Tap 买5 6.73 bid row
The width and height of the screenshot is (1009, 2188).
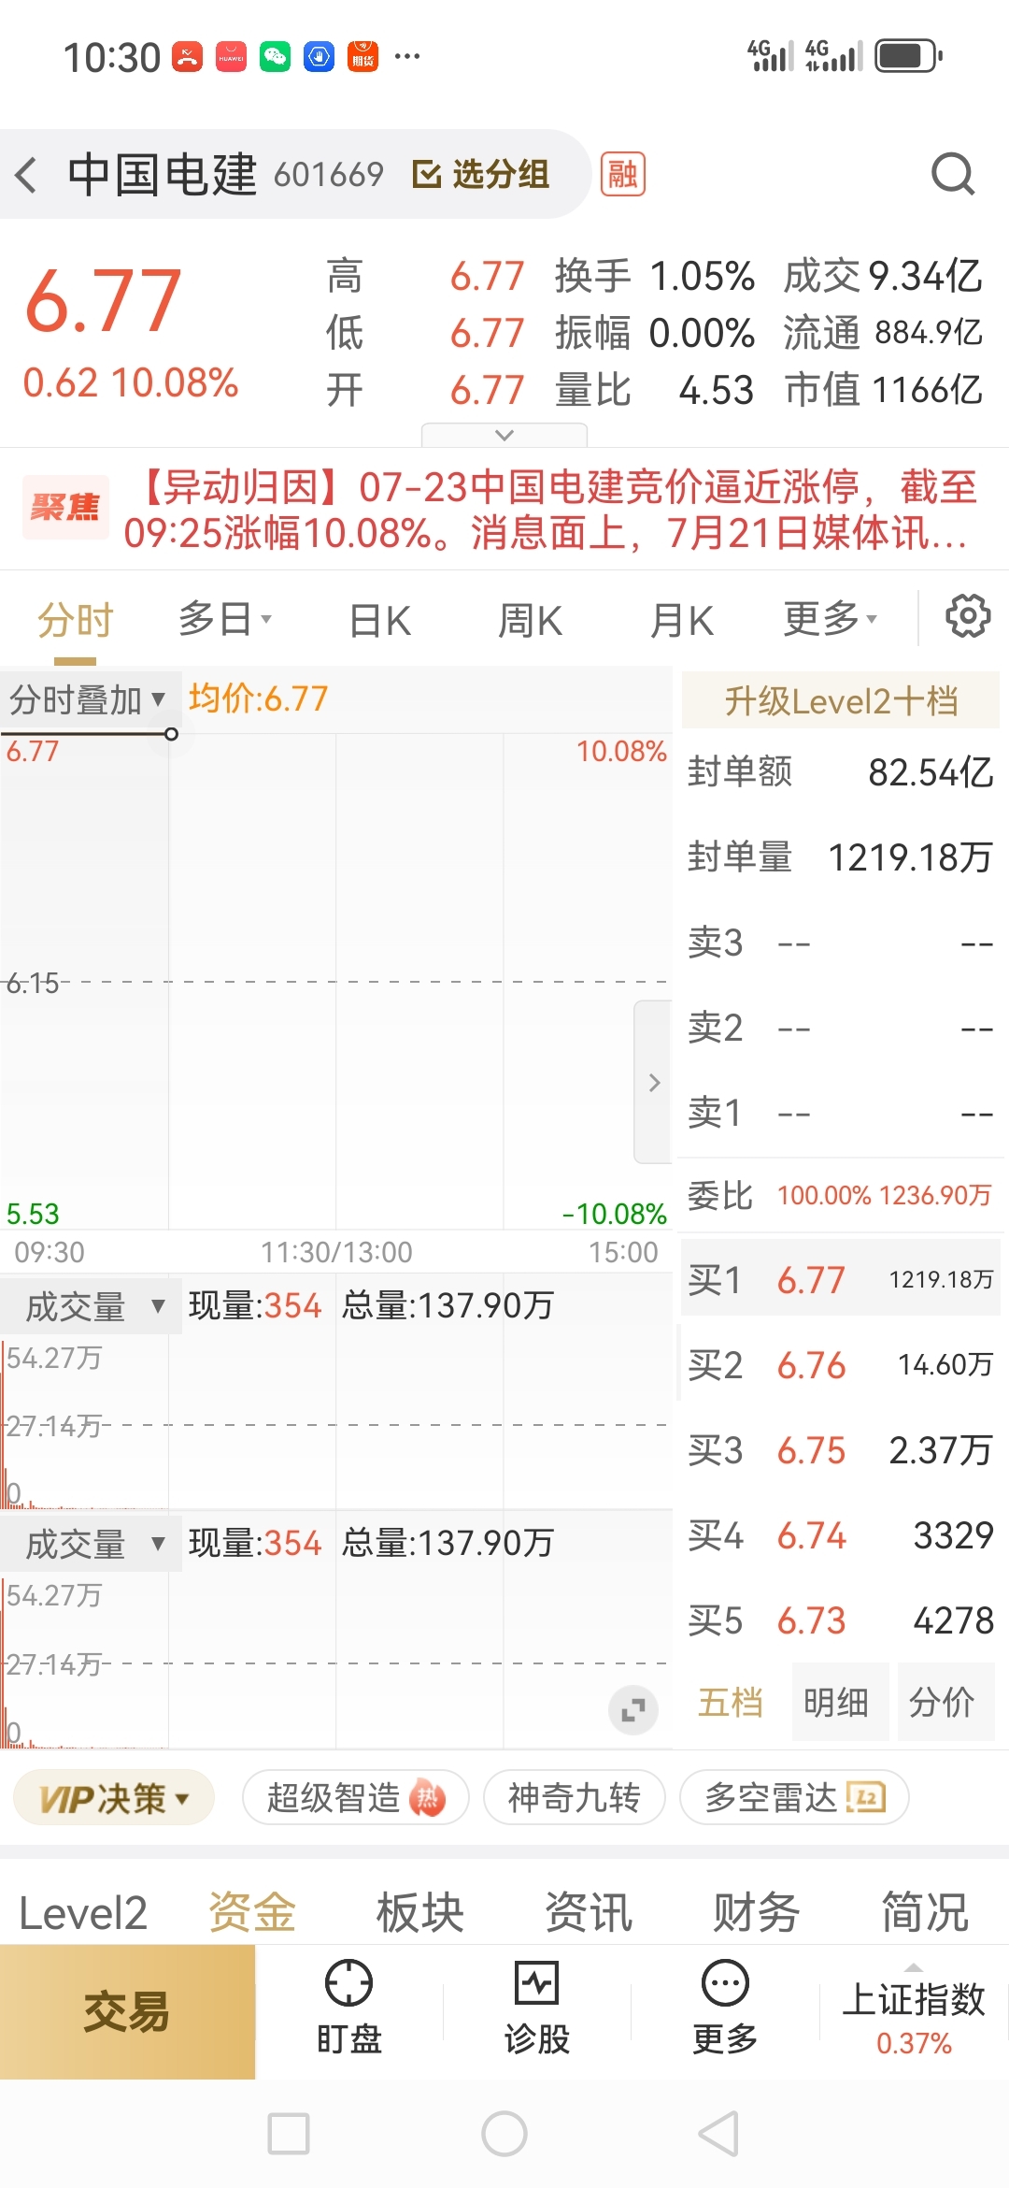point(841,1620)
